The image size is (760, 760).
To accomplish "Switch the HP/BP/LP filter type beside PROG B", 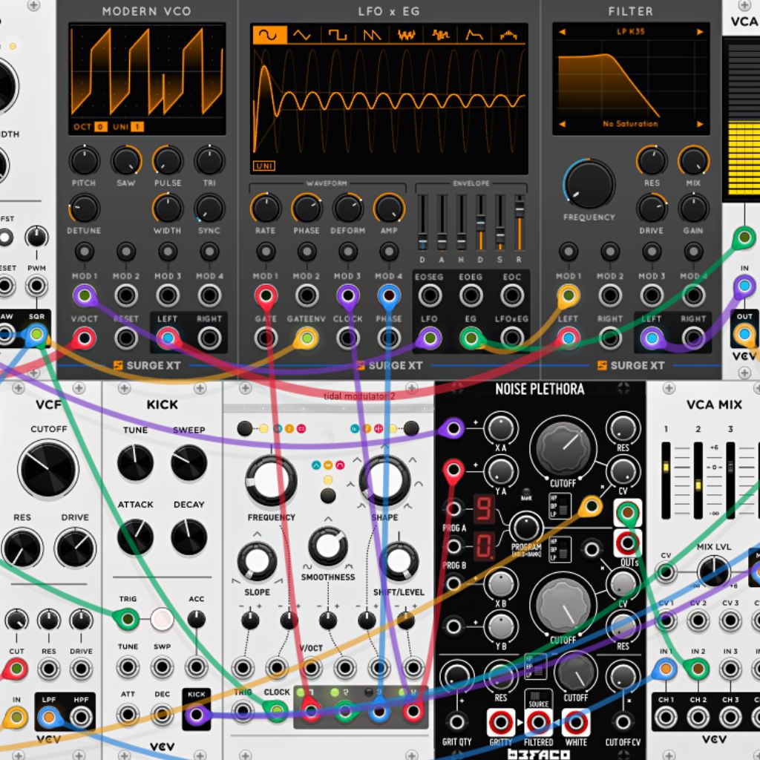I will [560, 549].
